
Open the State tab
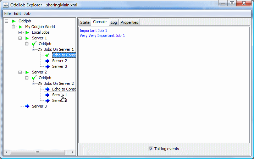85,22
